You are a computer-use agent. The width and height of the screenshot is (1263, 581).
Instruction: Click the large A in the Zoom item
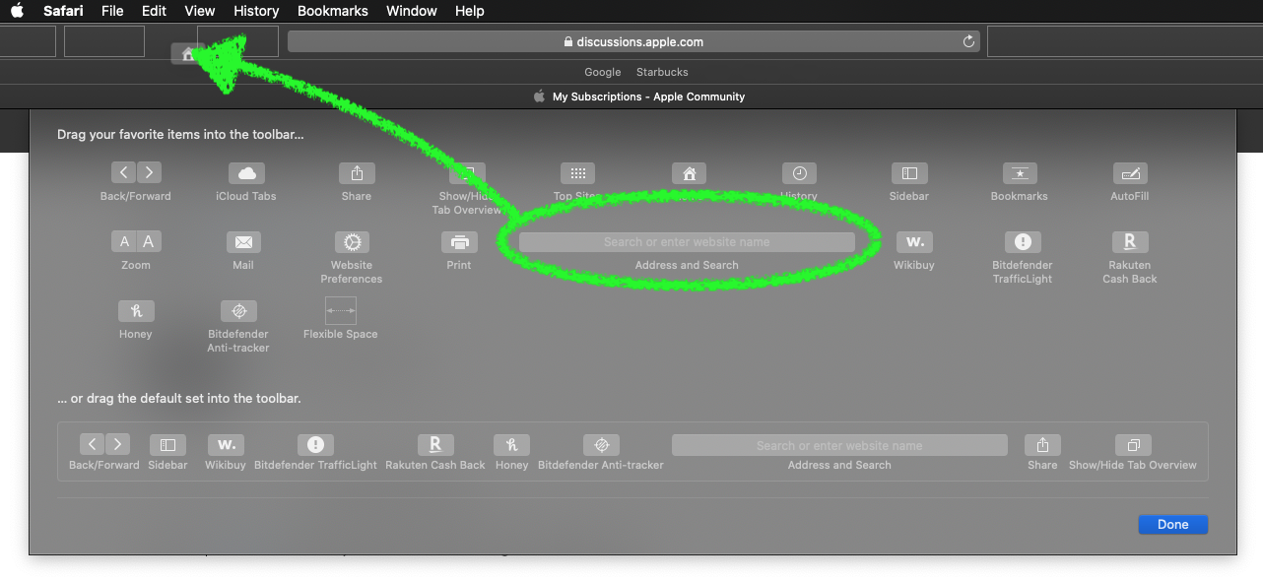coord(149,242)
